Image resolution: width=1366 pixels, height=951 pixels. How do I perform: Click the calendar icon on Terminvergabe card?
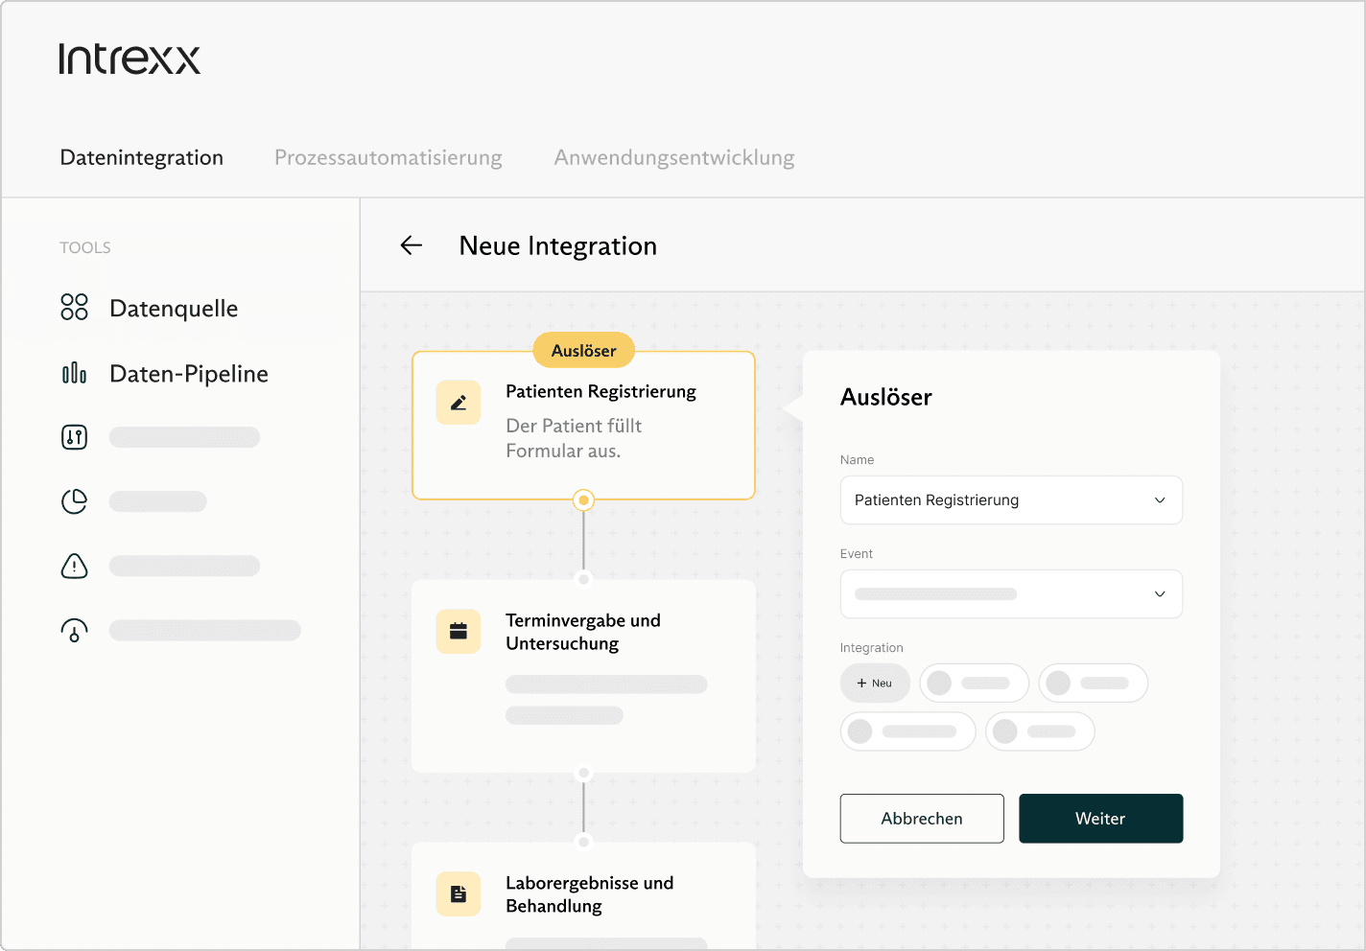[459, 631]
